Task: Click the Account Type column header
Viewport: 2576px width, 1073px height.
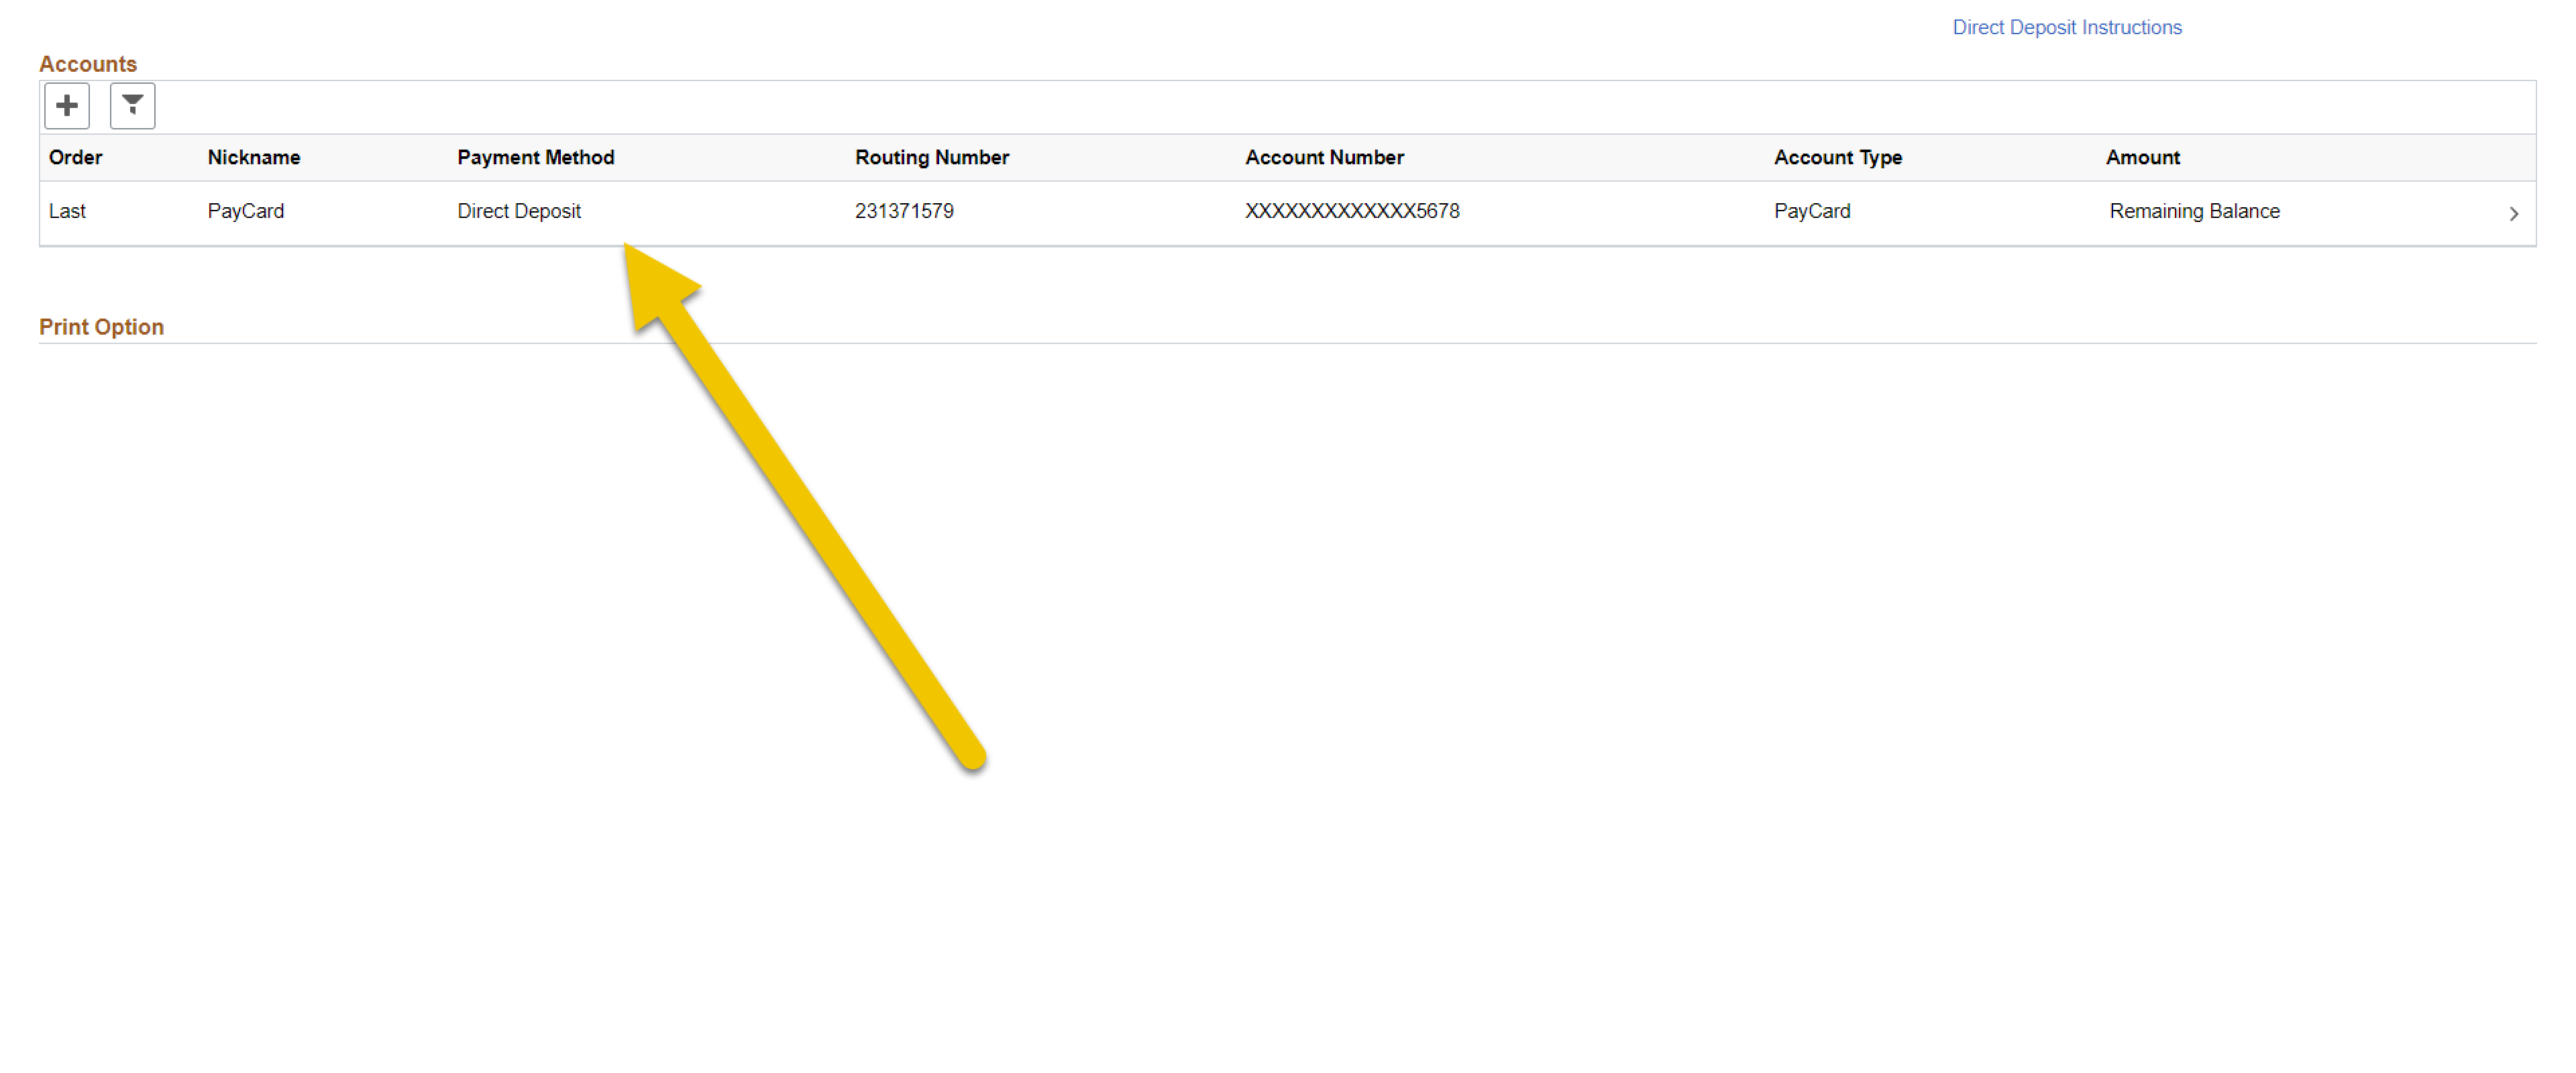Action: pyautogui.click(x=1838, y=157)
